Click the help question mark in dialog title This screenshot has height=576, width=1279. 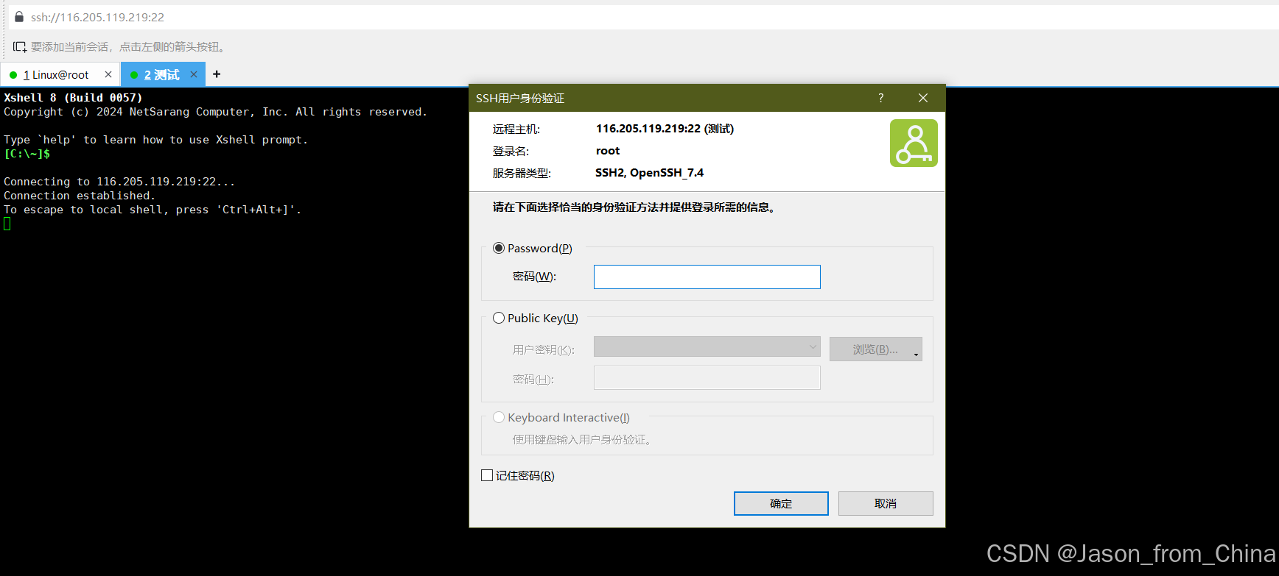[880, 98]
